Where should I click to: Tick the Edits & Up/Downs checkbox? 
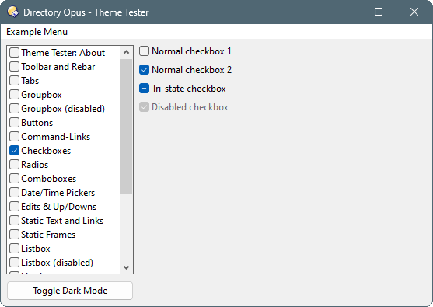coord(14,207)
